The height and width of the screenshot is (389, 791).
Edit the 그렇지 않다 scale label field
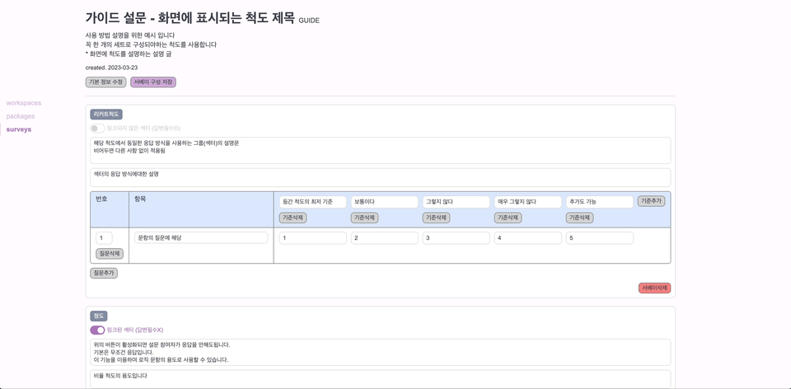[x=456, y=202]
